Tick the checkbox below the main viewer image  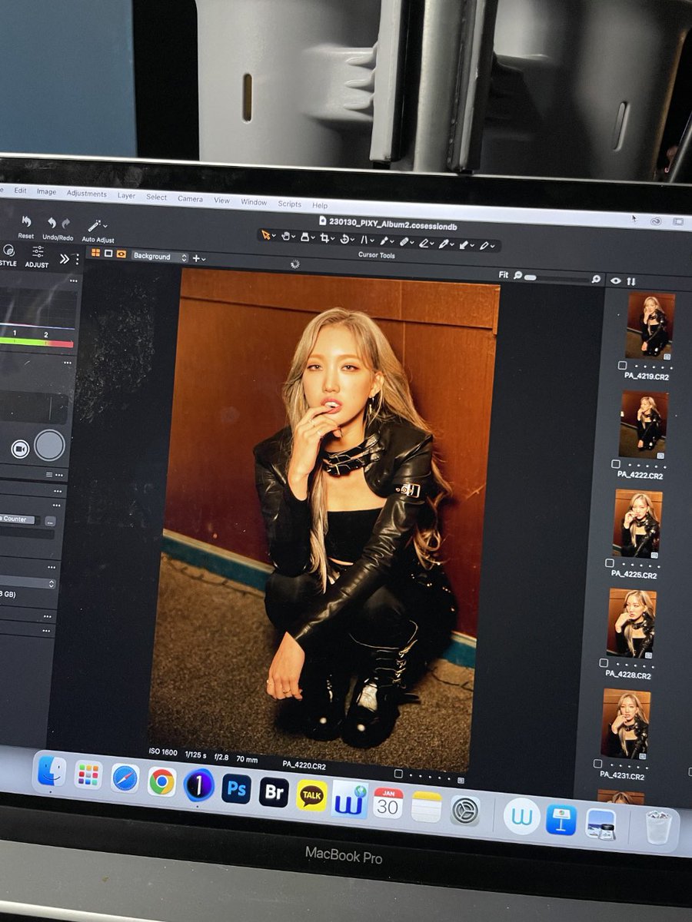398,774
